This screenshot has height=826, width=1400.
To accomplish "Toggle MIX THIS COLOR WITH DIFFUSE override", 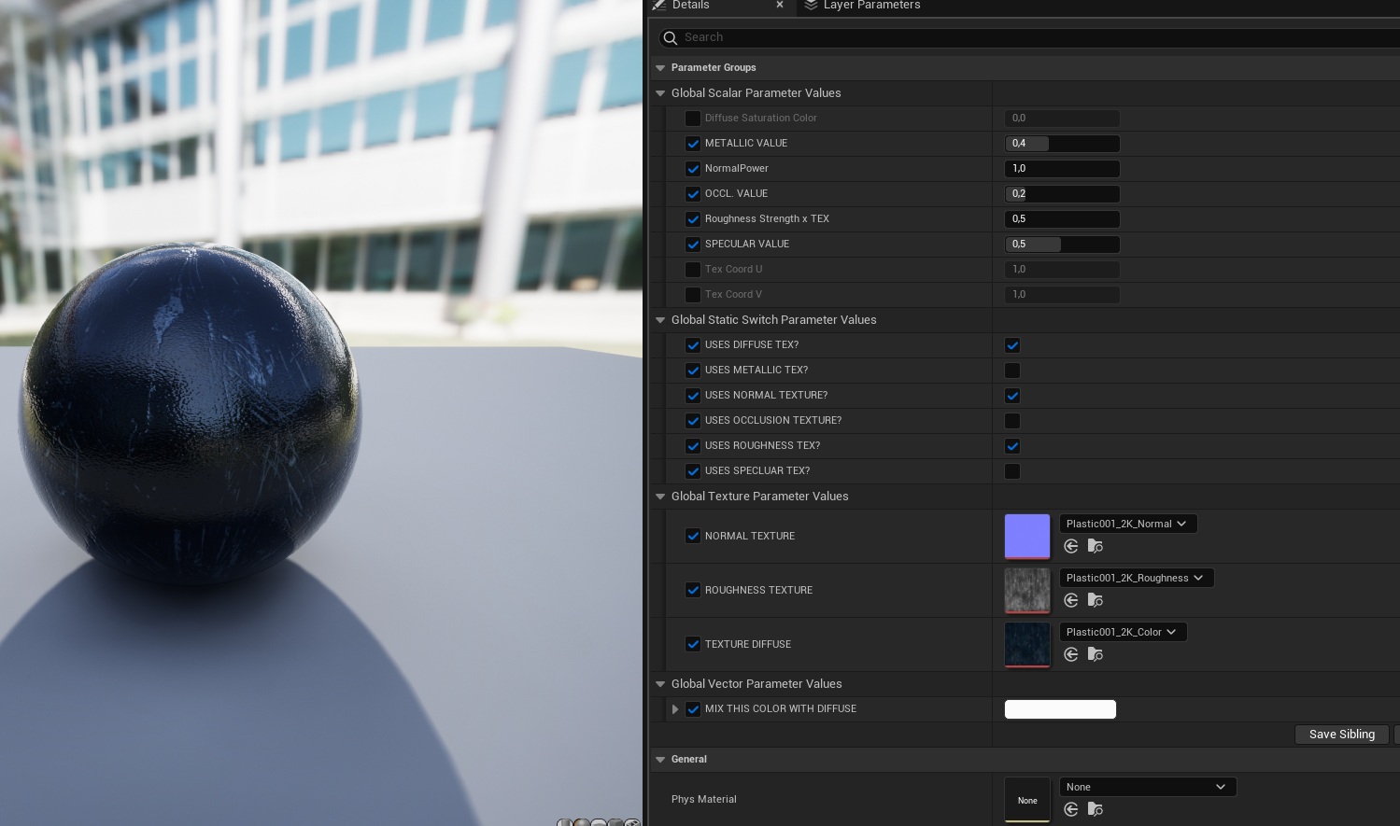I will [693, 709].
